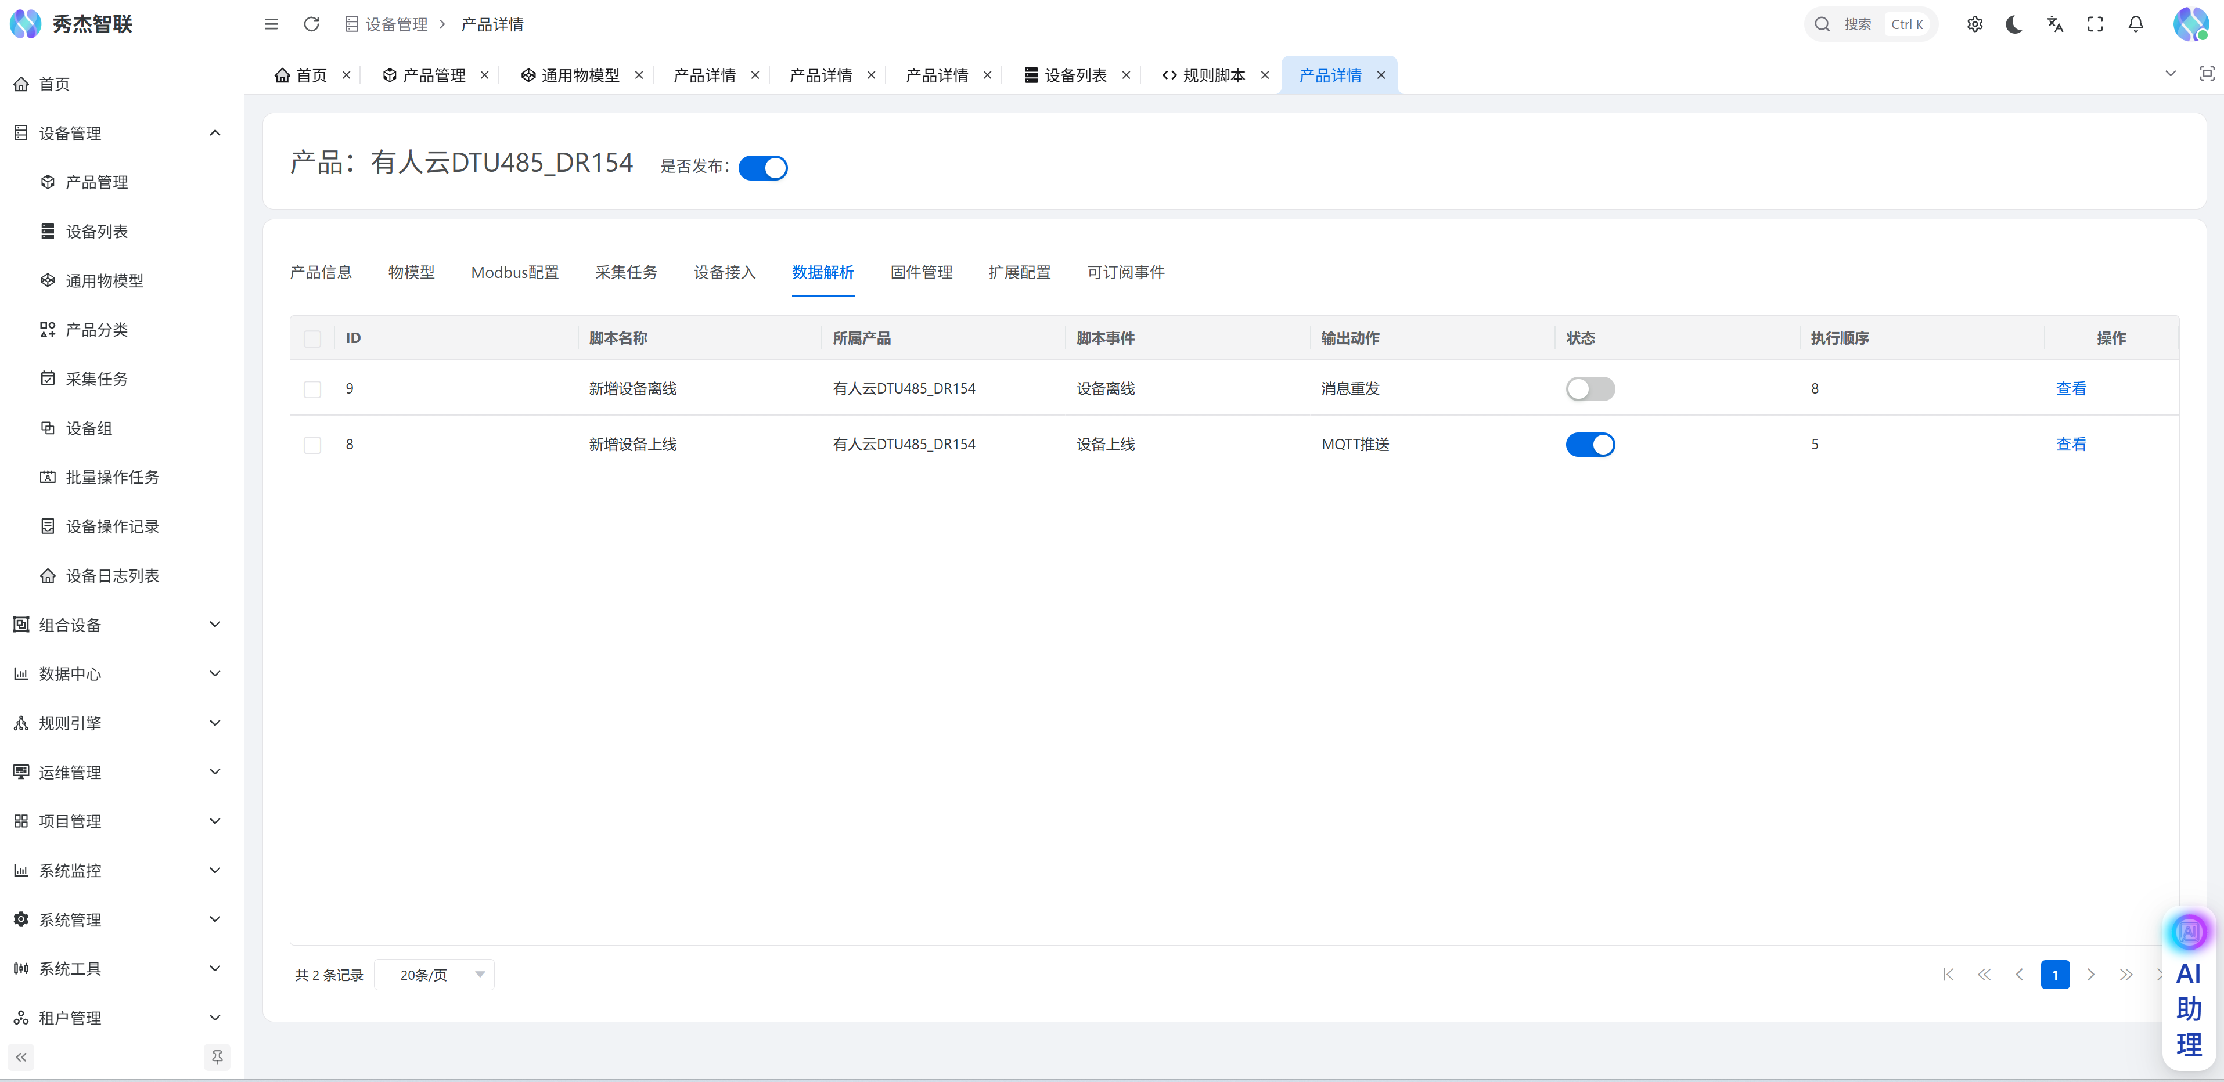The image size is (2224, 1082).
Task: Switch to dark mode moon icon
Action: (2014, 24)
